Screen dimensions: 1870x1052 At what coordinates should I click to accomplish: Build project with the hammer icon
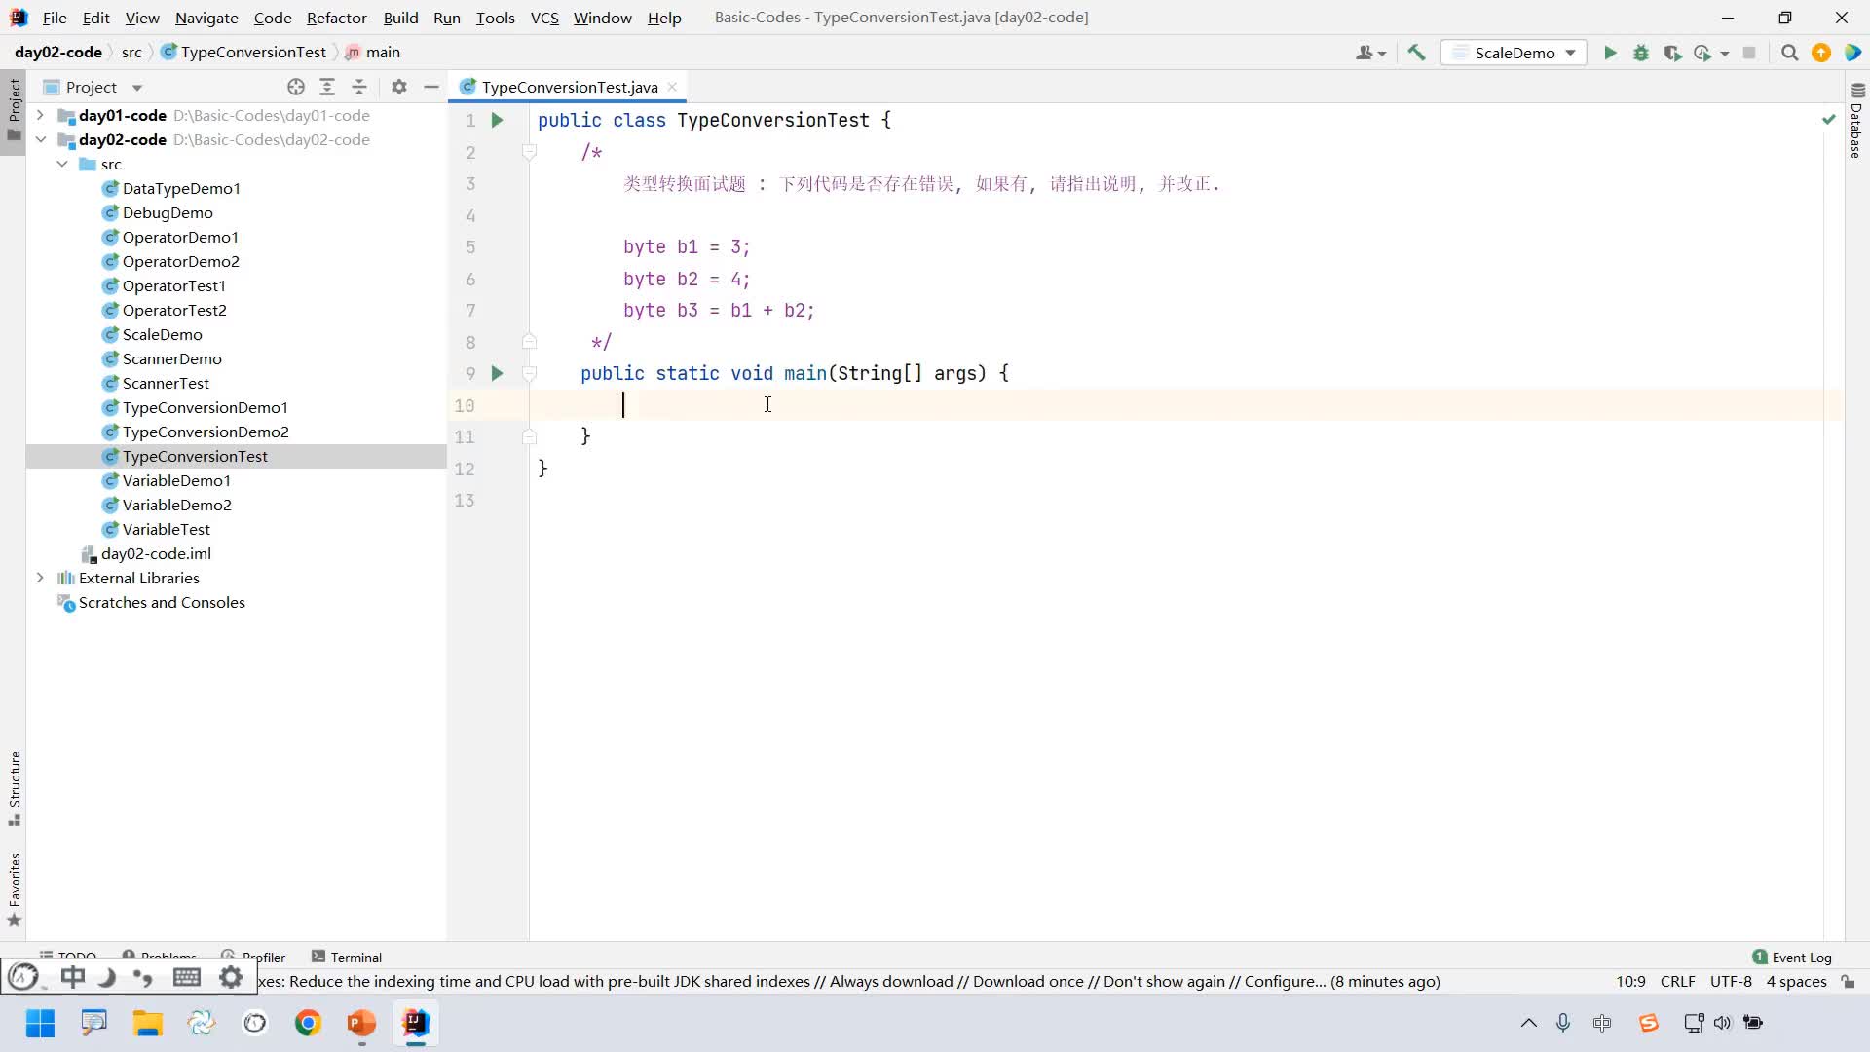[x=1416, y=53]
